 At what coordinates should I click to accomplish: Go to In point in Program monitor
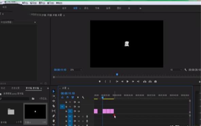click(x=117, y=82)
